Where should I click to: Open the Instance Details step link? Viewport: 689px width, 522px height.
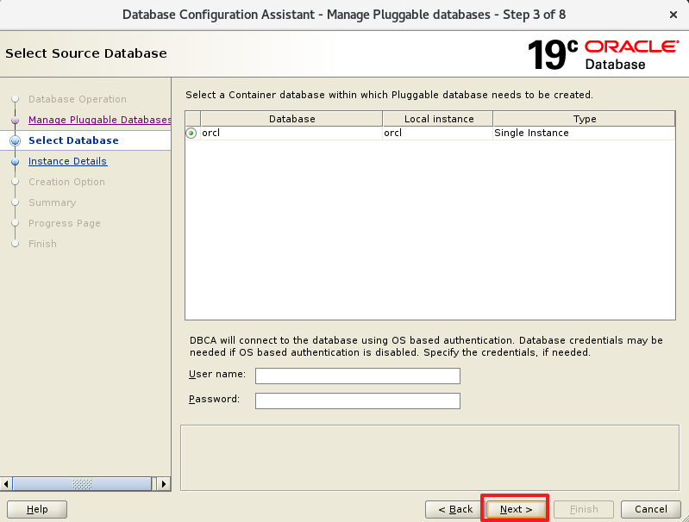coord(67,161)
